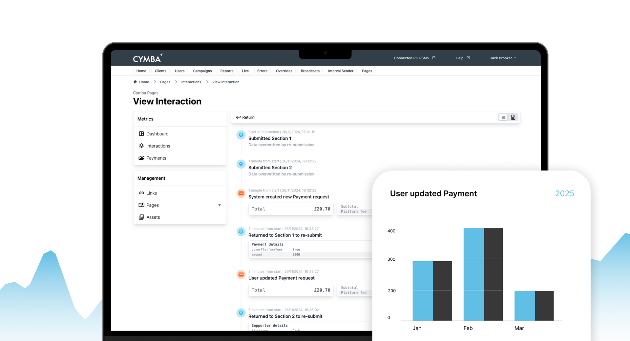Screen dimensions: 630x341
Task: Switch to list view in the interaction timeline
Action: click(x=503, y=117)
